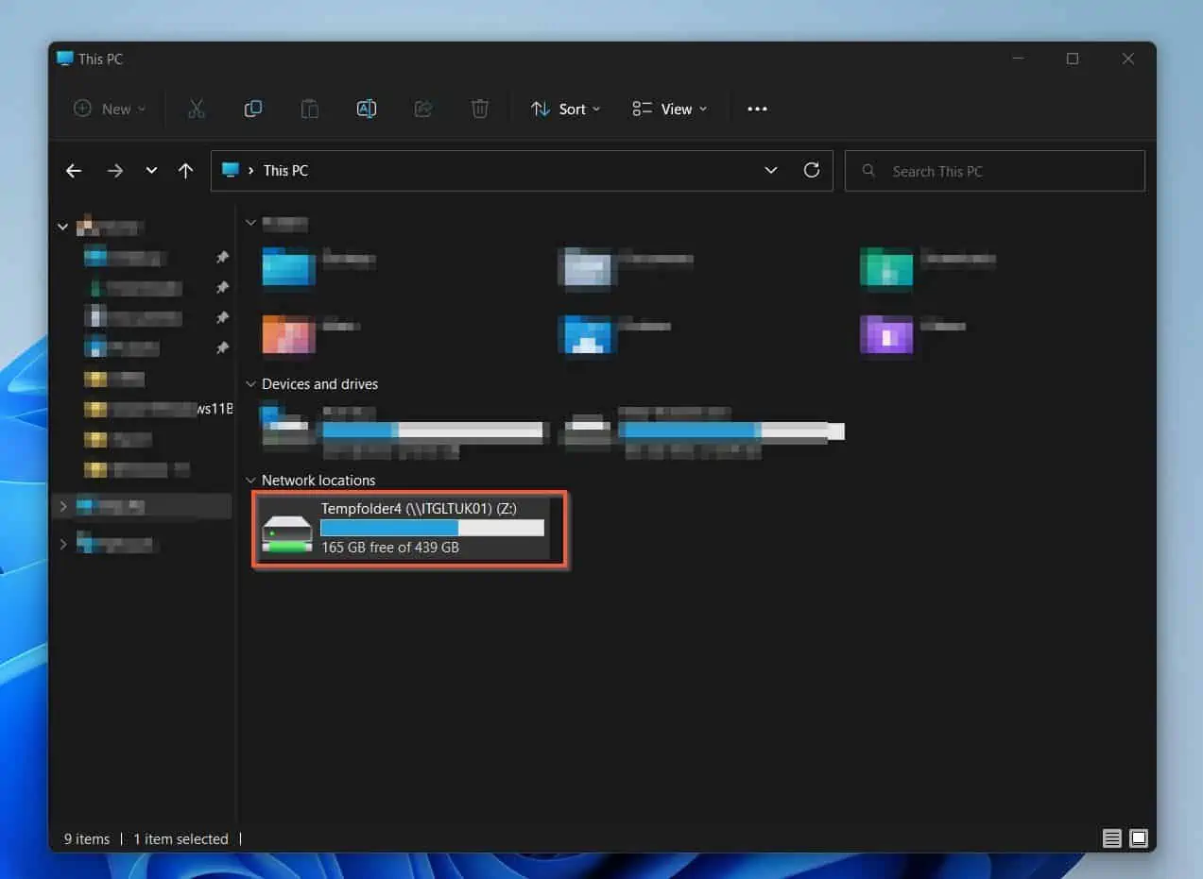Maximize the This PC window
Viewport: 1203px width, 879px height.
click(1073, 59)
